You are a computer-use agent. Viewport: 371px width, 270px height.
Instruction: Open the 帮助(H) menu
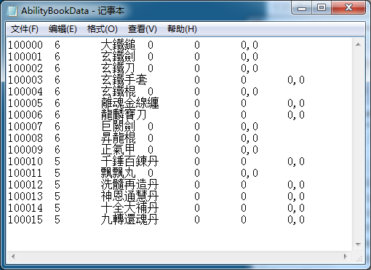[182, 29]
